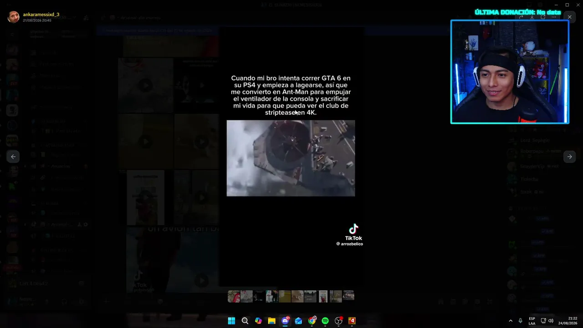Play the GTA 6 meme video
Image resolution: width=583 pixels, height=328 pixels.
click(291, 158)
